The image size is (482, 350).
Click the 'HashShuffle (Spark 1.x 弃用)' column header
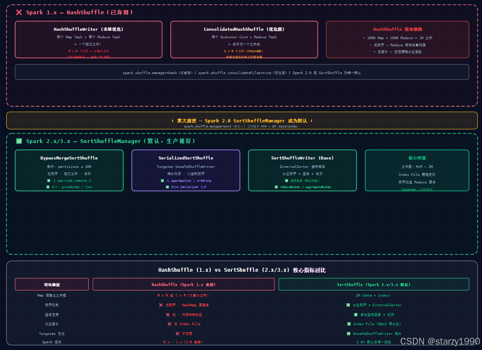coord(184,284)
